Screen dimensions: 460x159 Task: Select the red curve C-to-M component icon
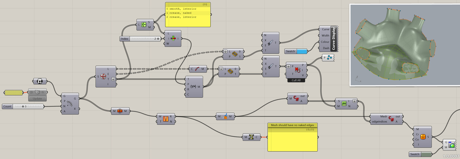click(197, 69)
